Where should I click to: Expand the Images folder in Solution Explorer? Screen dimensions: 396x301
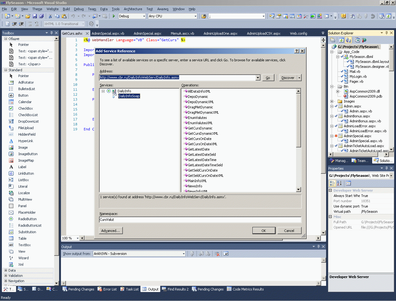[332, 101]
